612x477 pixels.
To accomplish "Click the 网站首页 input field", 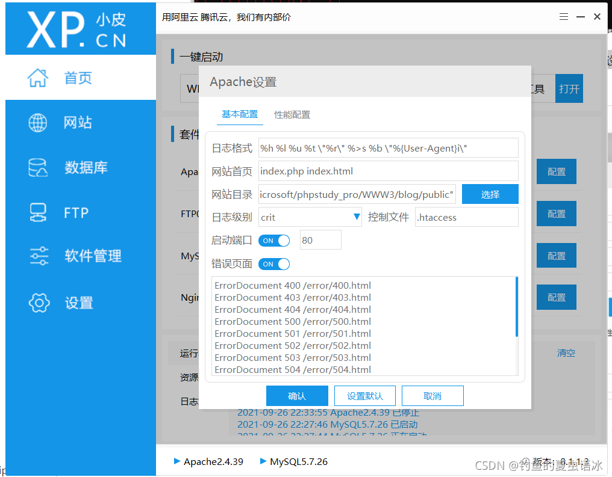I will click(x=389, y=171).
